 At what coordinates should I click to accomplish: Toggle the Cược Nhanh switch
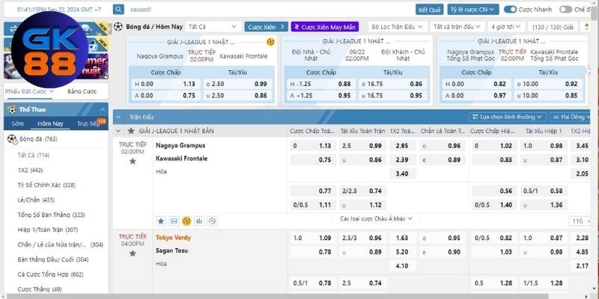511,10
